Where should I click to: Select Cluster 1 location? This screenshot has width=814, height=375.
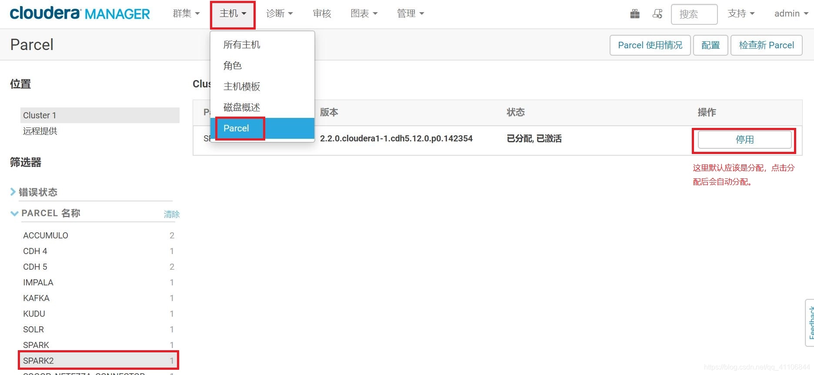pos(100,115)
